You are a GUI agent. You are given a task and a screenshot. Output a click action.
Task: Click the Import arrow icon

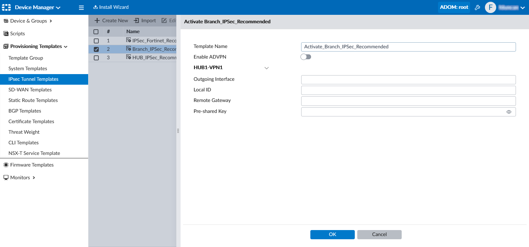[x=136, y=20]
